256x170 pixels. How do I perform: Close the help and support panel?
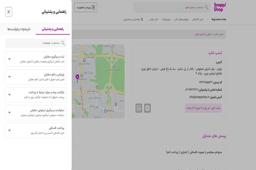click(9, 12)
